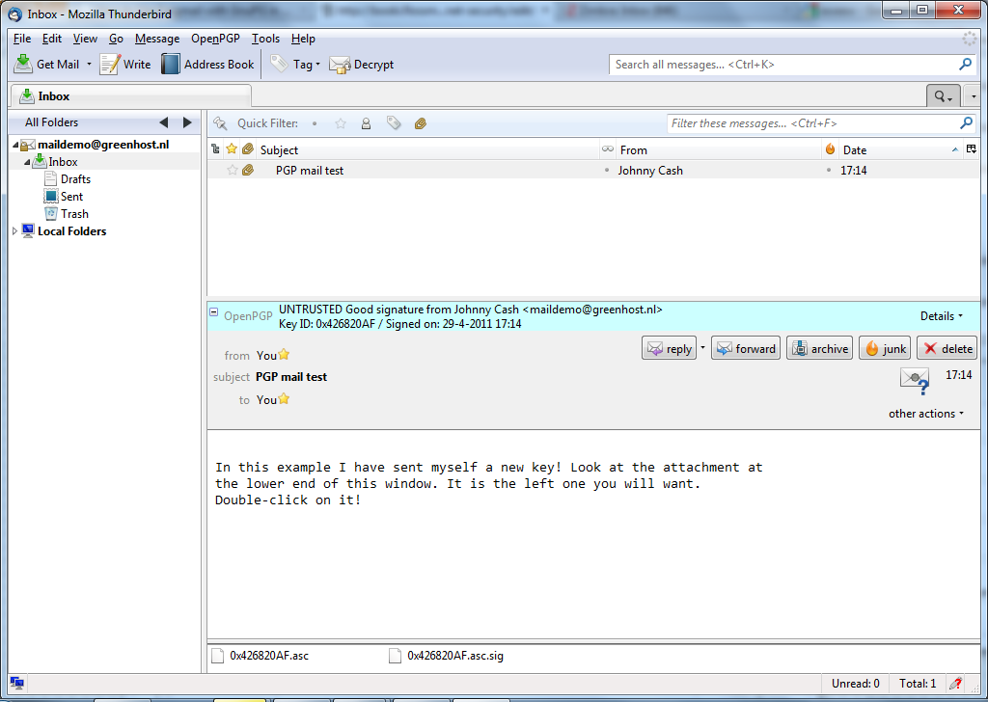Click the Search all messages field

pos(782,65)
